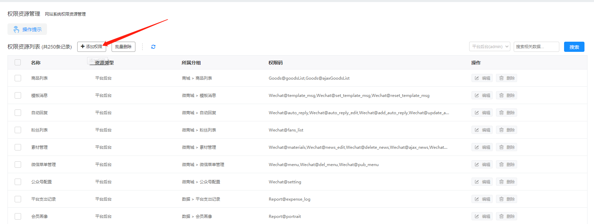Check the box for 自动回复 row
Image resolution: width=594 pixels, height=224 pixels.
18,113
